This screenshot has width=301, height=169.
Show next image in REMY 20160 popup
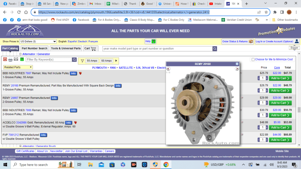point(237,69)
